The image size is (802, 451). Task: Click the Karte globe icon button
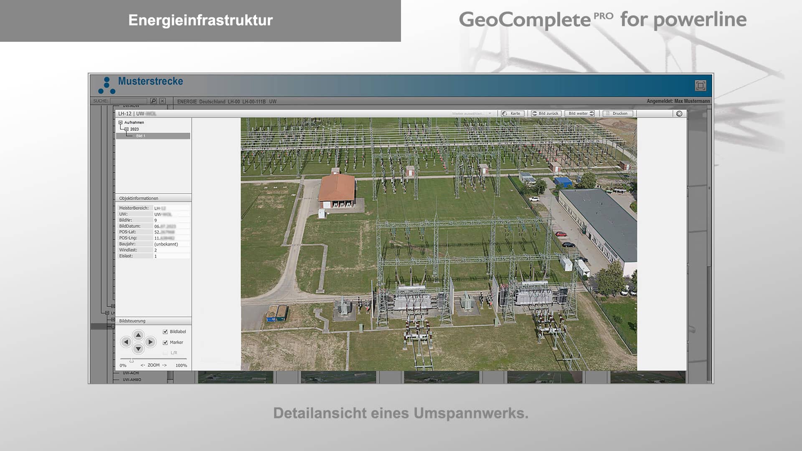(x=504, y=114)
